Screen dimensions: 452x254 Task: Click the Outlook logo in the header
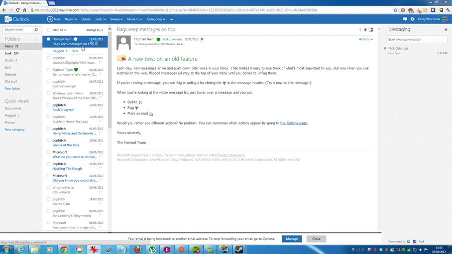click(x=17, y=19)
